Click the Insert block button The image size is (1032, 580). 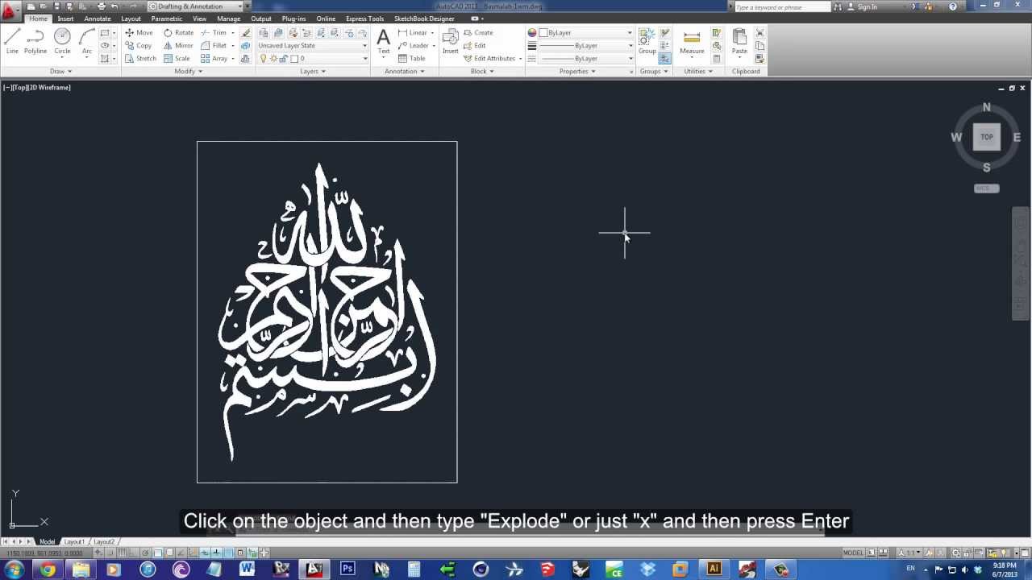(x=451, y=41)
